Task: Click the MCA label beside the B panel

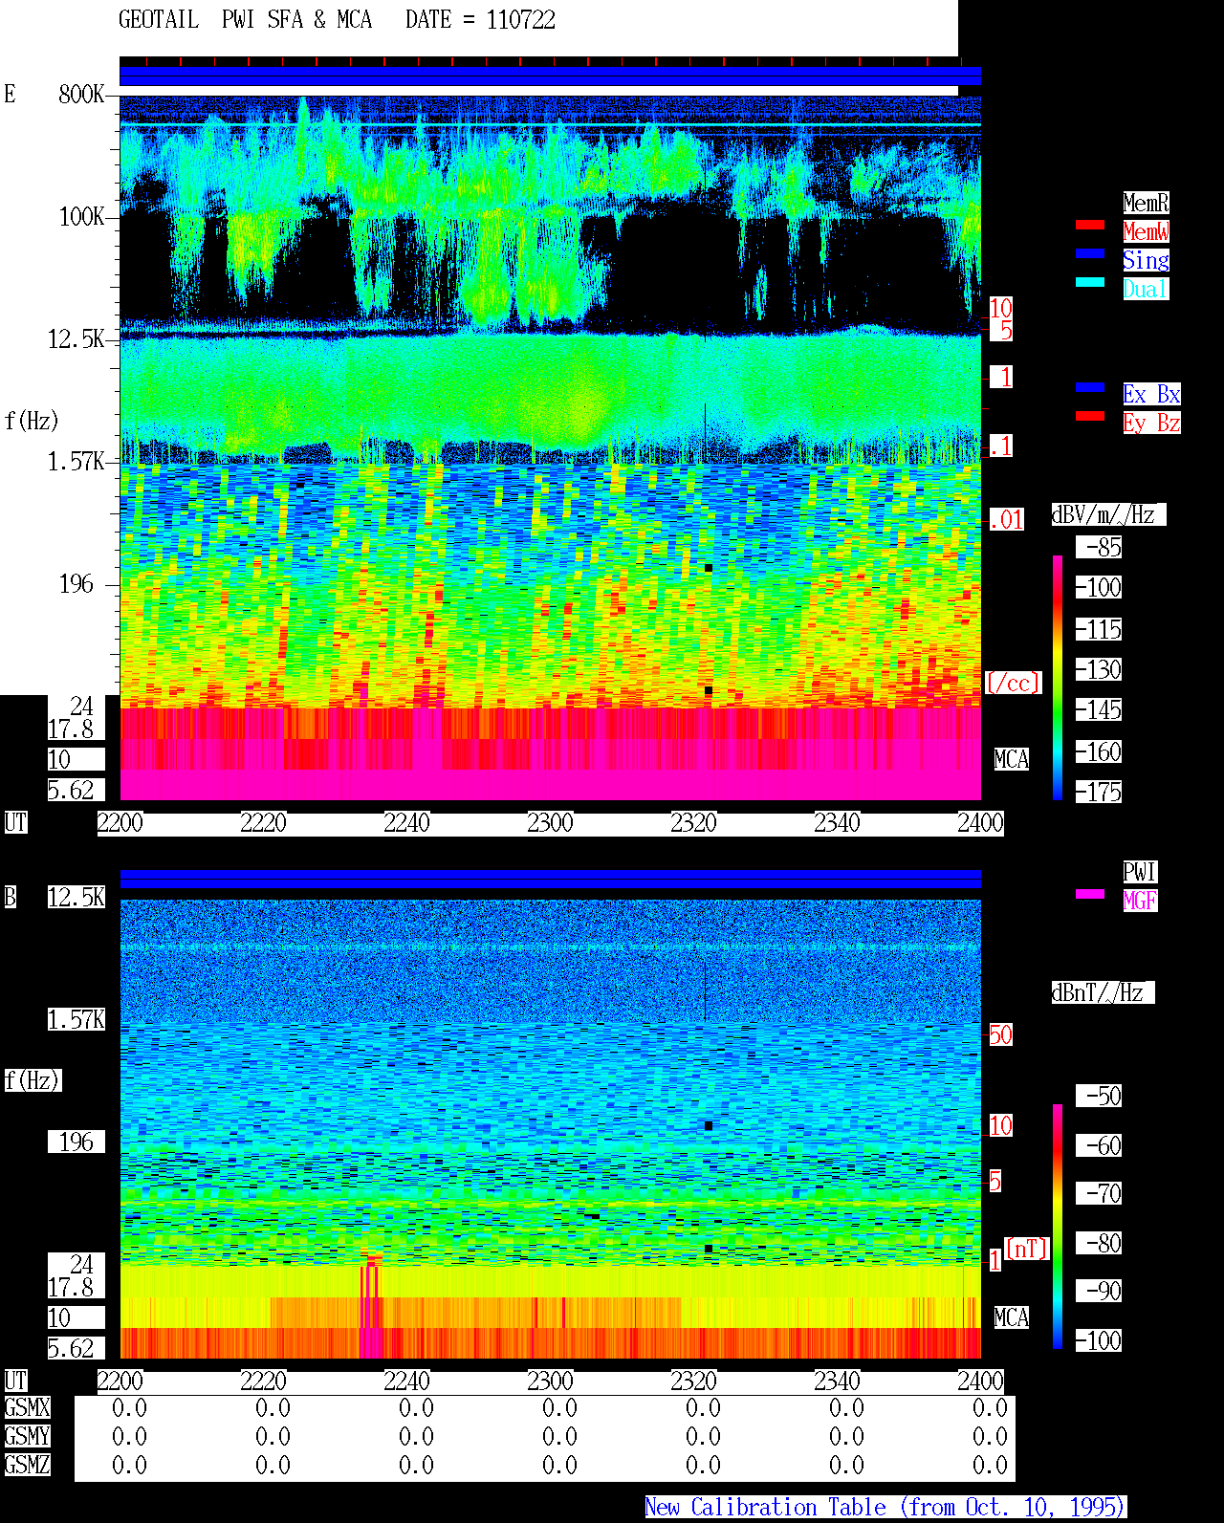Action: point(1012,1317)
